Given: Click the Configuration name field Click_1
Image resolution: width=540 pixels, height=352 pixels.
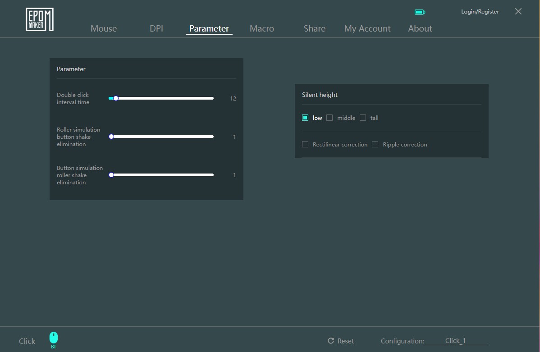Looking at the screenshot, I should point(455,341).
